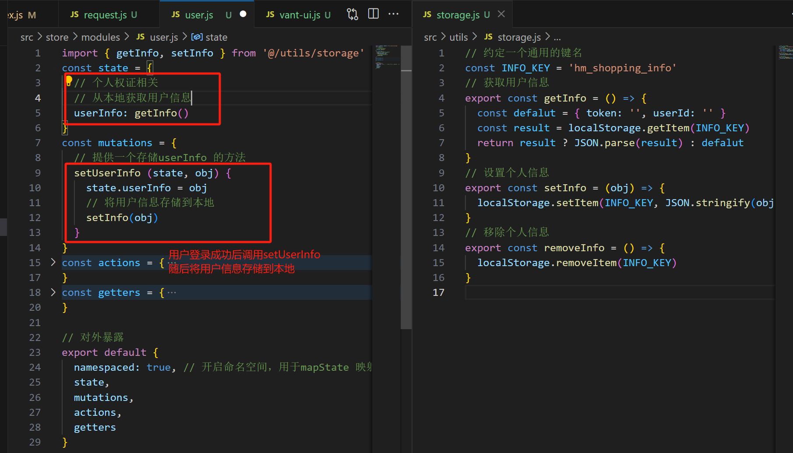Click JS icon on vant-ui.js tab

pos(270,14)
